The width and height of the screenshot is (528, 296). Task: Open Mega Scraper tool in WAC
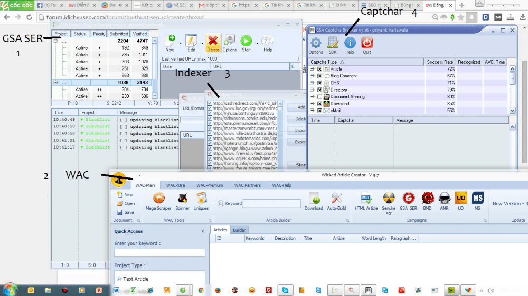click(158, 199)
